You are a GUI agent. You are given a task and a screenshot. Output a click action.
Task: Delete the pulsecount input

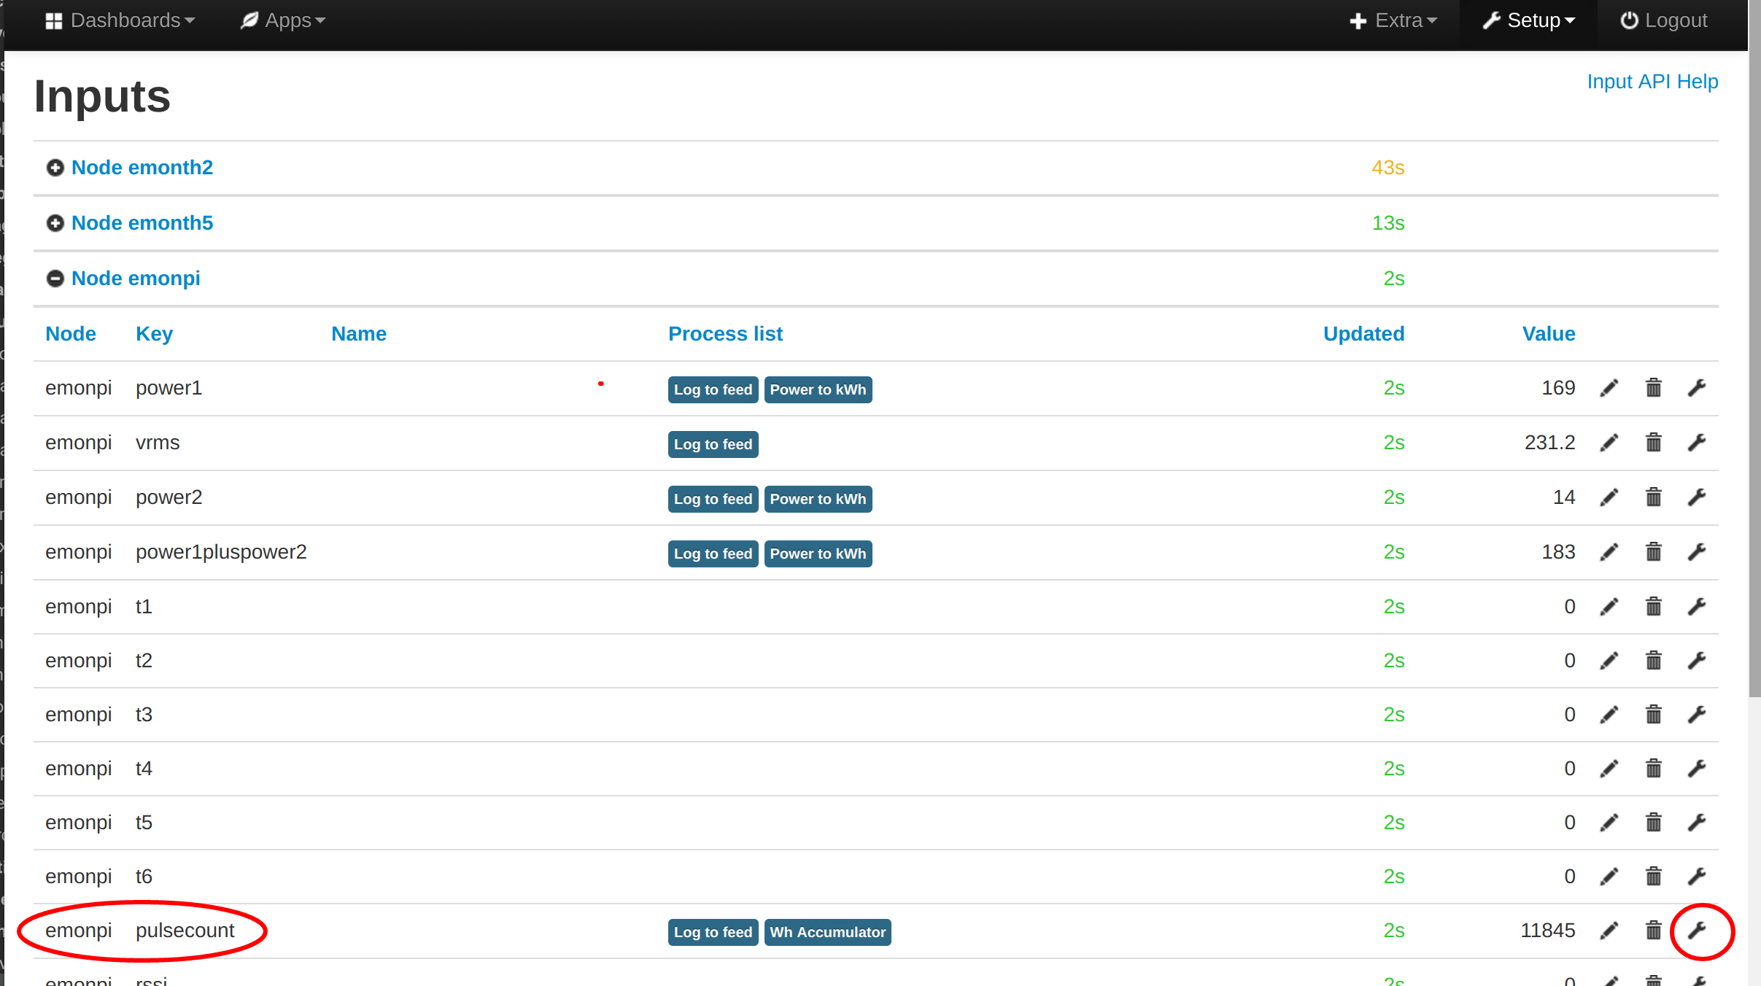[1653, 931]
